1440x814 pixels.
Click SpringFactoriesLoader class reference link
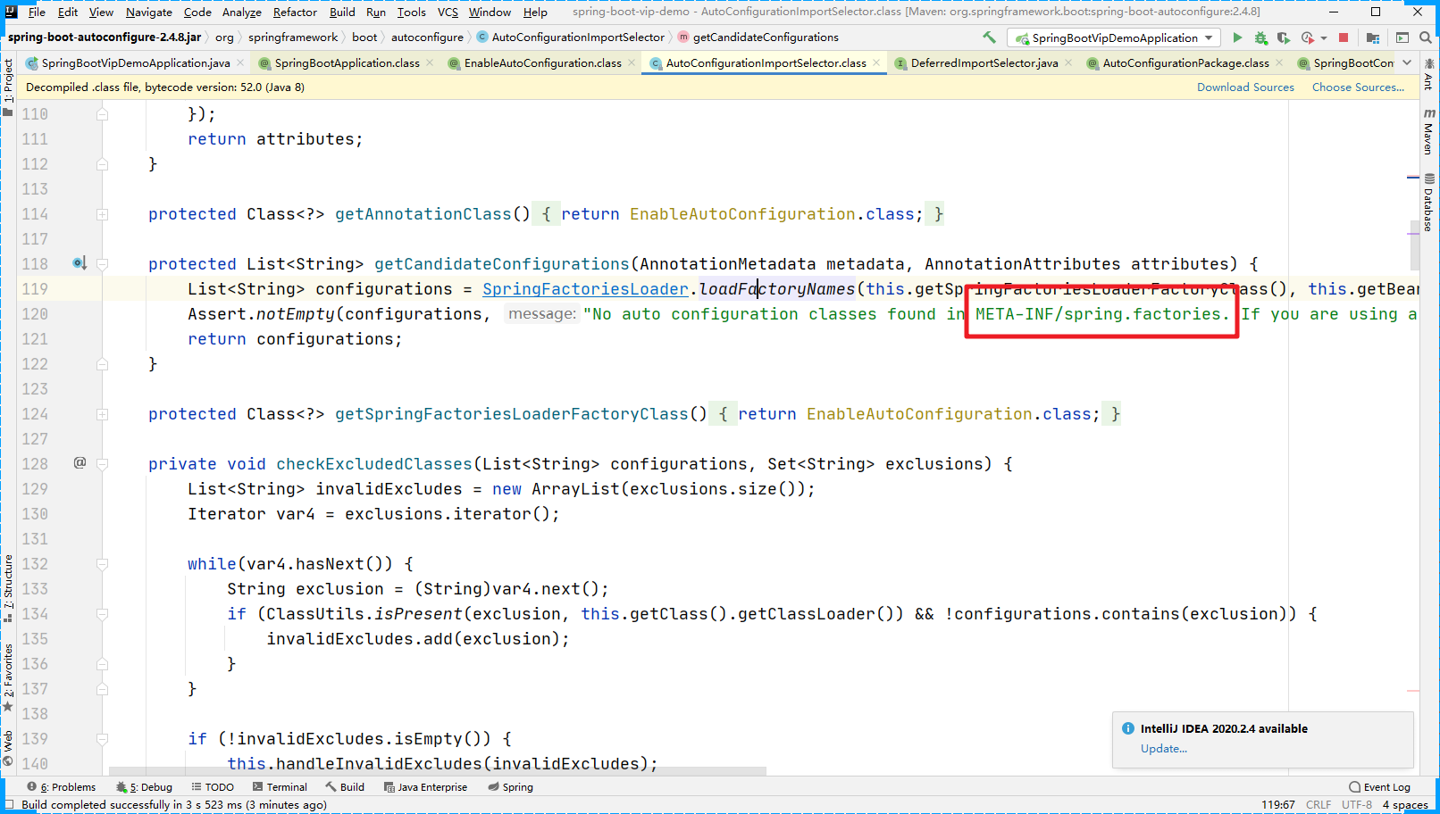585,289
